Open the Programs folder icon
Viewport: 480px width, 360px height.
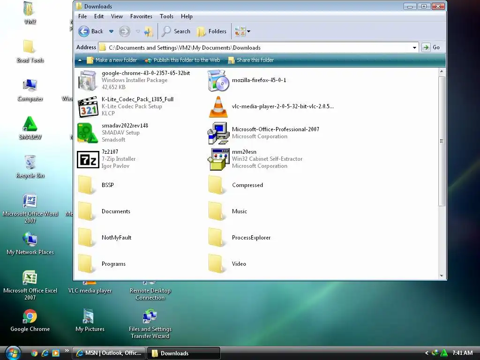tap(86, 264)
